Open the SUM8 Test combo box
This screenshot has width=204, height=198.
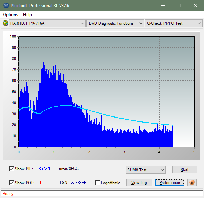tap(146, 170)
